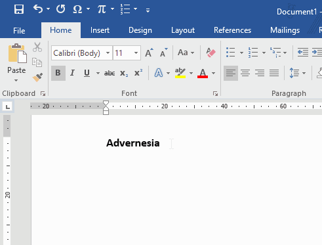This screenshot has height=245, width=322.
Task: Save the document with the floppy disk icon
Action: (x=19, y=9)
